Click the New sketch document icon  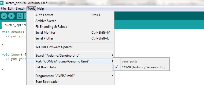tap(20, 16)
